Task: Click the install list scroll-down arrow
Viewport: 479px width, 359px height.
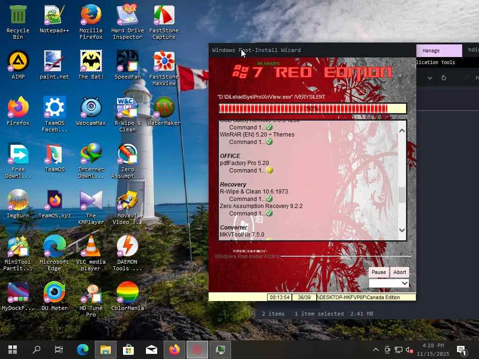Action: pos(402,230)
